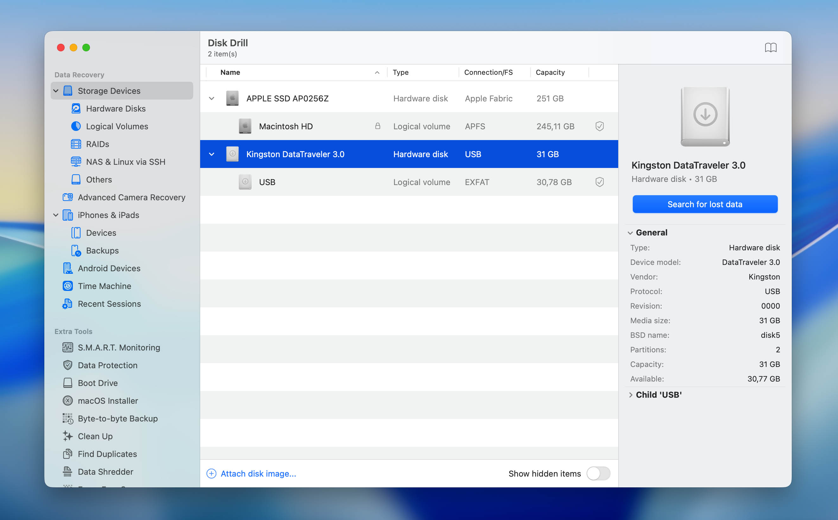Screen dimensions: 838x520
Task: Select the Data Shredder tool
Action: point(105,472)
